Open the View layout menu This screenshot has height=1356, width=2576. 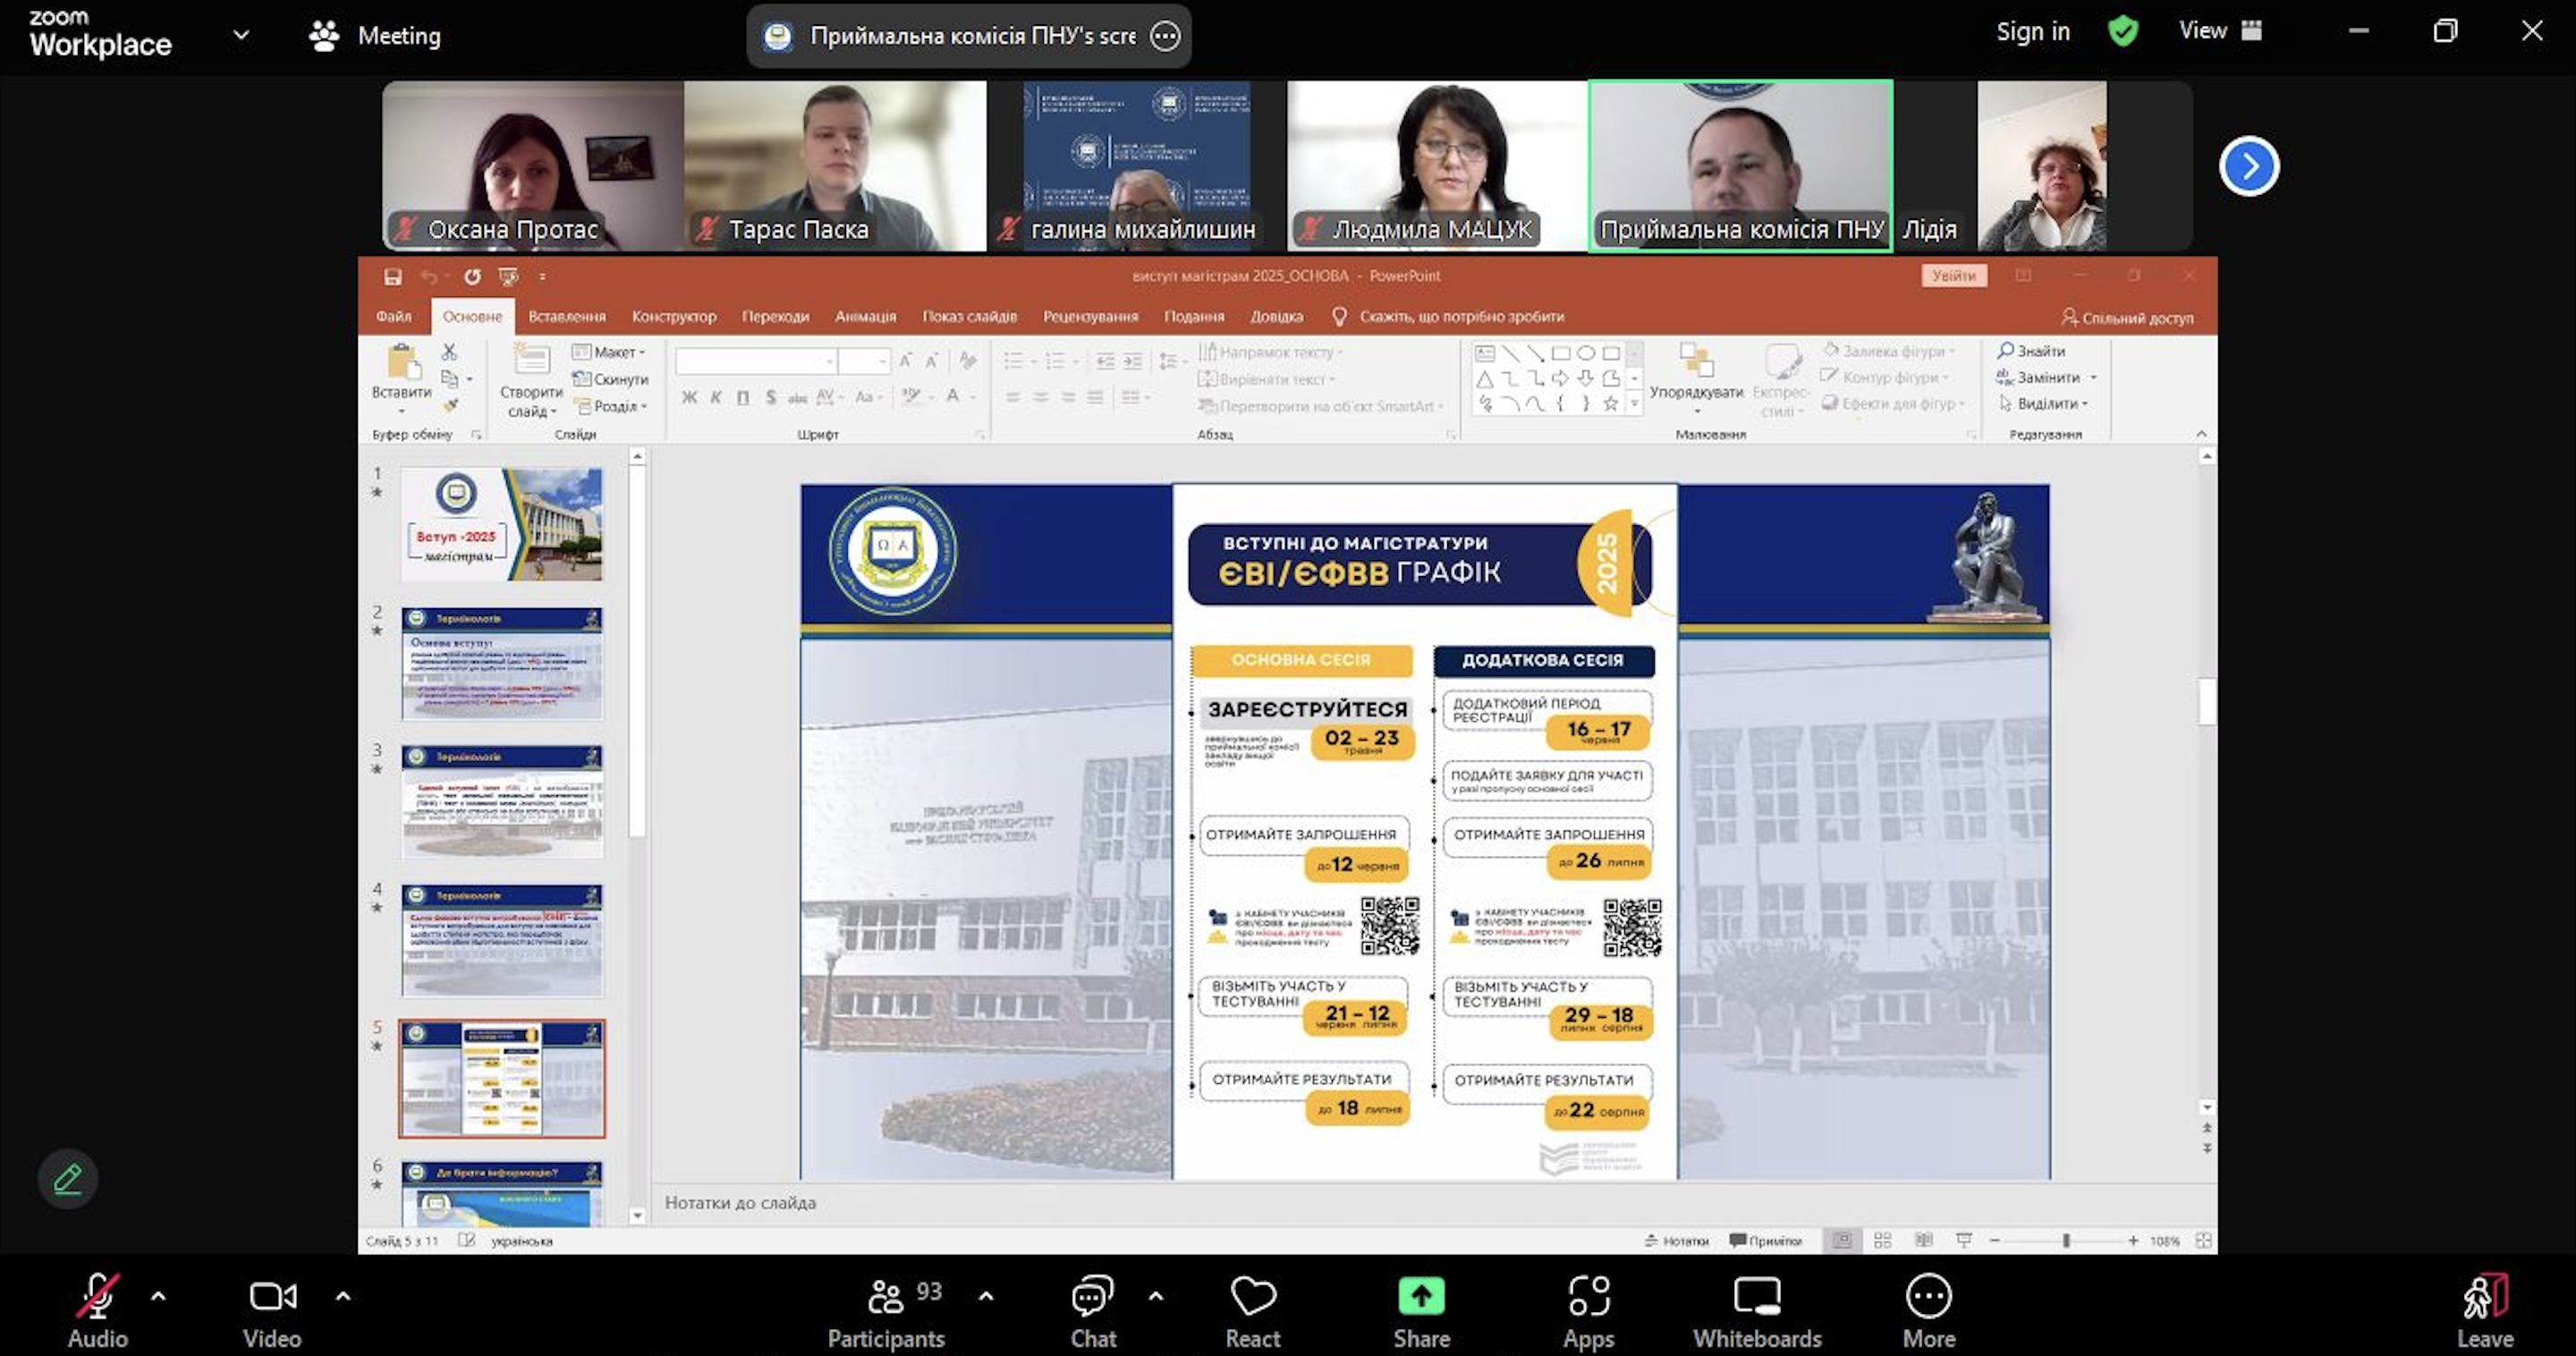click(2219, 31)
